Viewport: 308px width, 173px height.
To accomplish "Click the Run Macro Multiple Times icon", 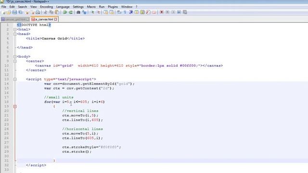I will point(179,12).
